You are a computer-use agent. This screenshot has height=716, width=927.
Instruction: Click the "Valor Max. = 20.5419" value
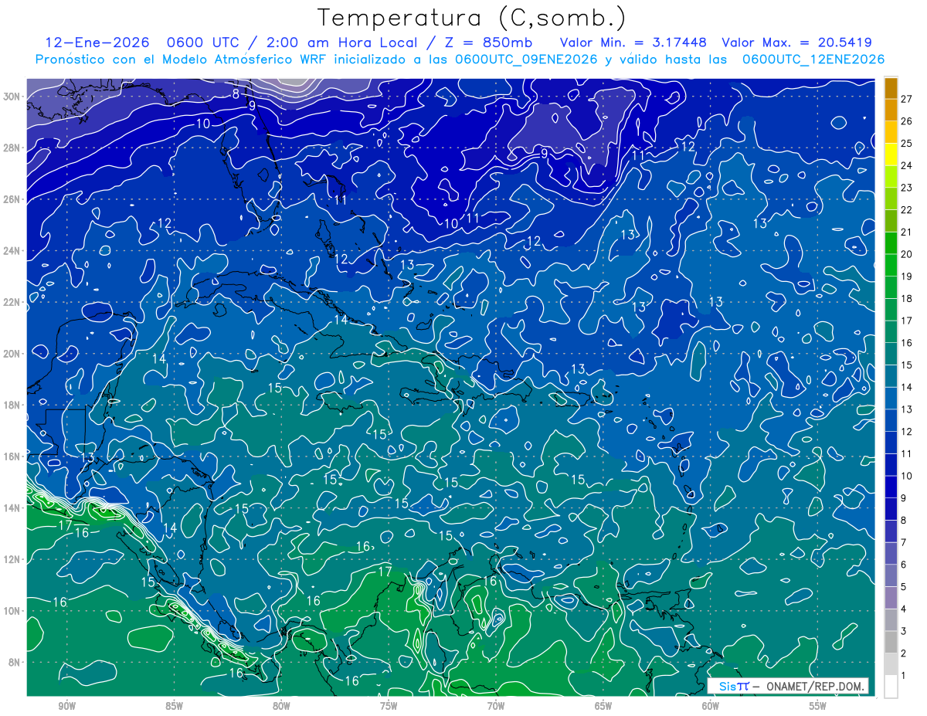pos(796,42)
